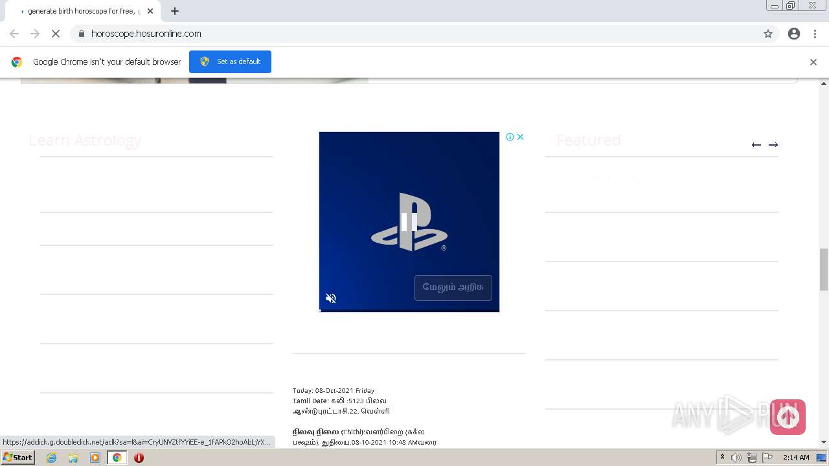
Task: Bookmark this page with star icon
Action: tap(768, 34)
